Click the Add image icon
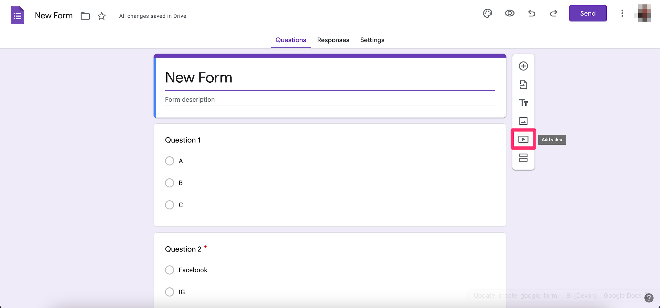The image size is (660, 308). tap(523, 120)
